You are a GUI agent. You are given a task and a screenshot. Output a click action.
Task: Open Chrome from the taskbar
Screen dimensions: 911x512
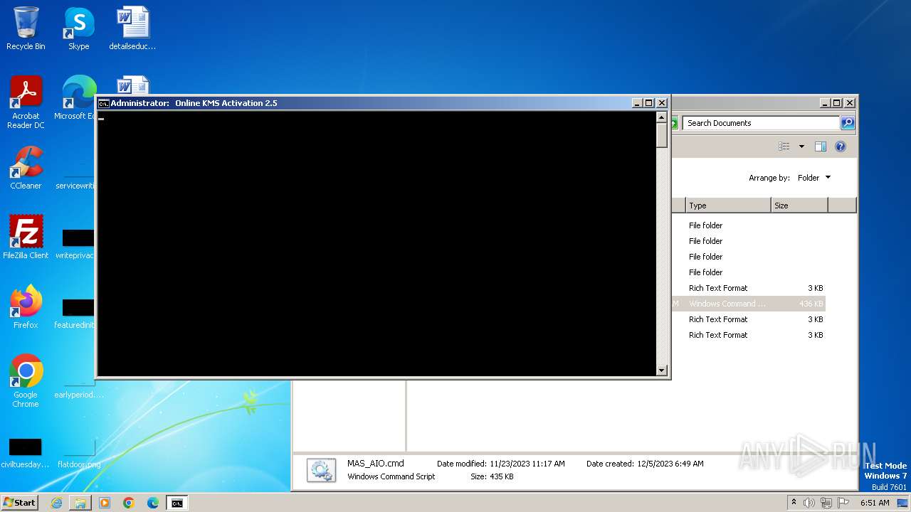(x=129, y=503)
